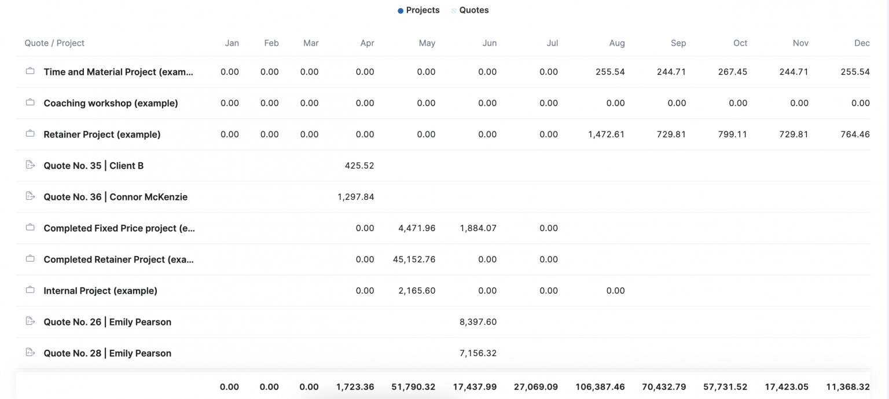Open Quote No. 28 | Emily Pearson

(x=107, y=353)
